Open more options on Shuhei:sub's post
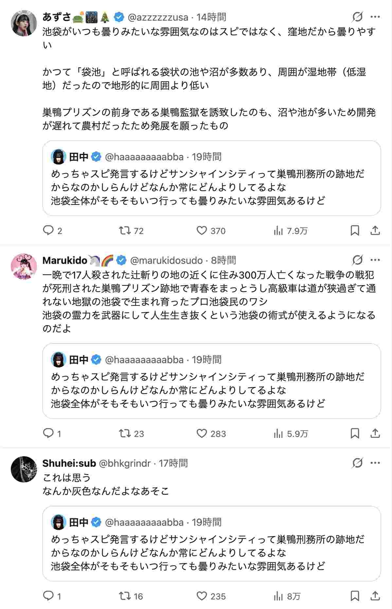 (375, 463)
